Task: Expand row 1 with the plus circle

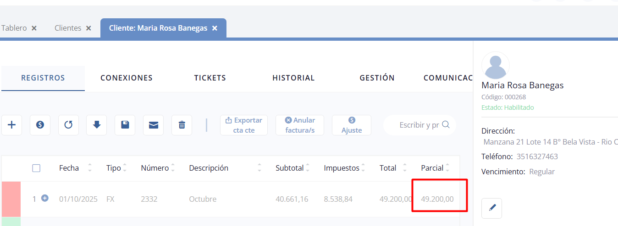Action: click(45, 198)
